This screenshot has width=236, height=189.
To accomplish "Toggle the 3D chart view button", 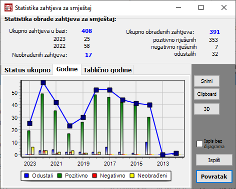I will (206, 109).
